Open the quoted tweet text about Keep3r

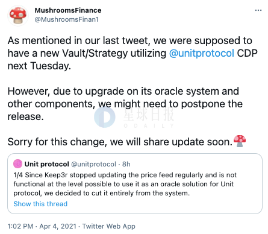click(x=125, y=184)
